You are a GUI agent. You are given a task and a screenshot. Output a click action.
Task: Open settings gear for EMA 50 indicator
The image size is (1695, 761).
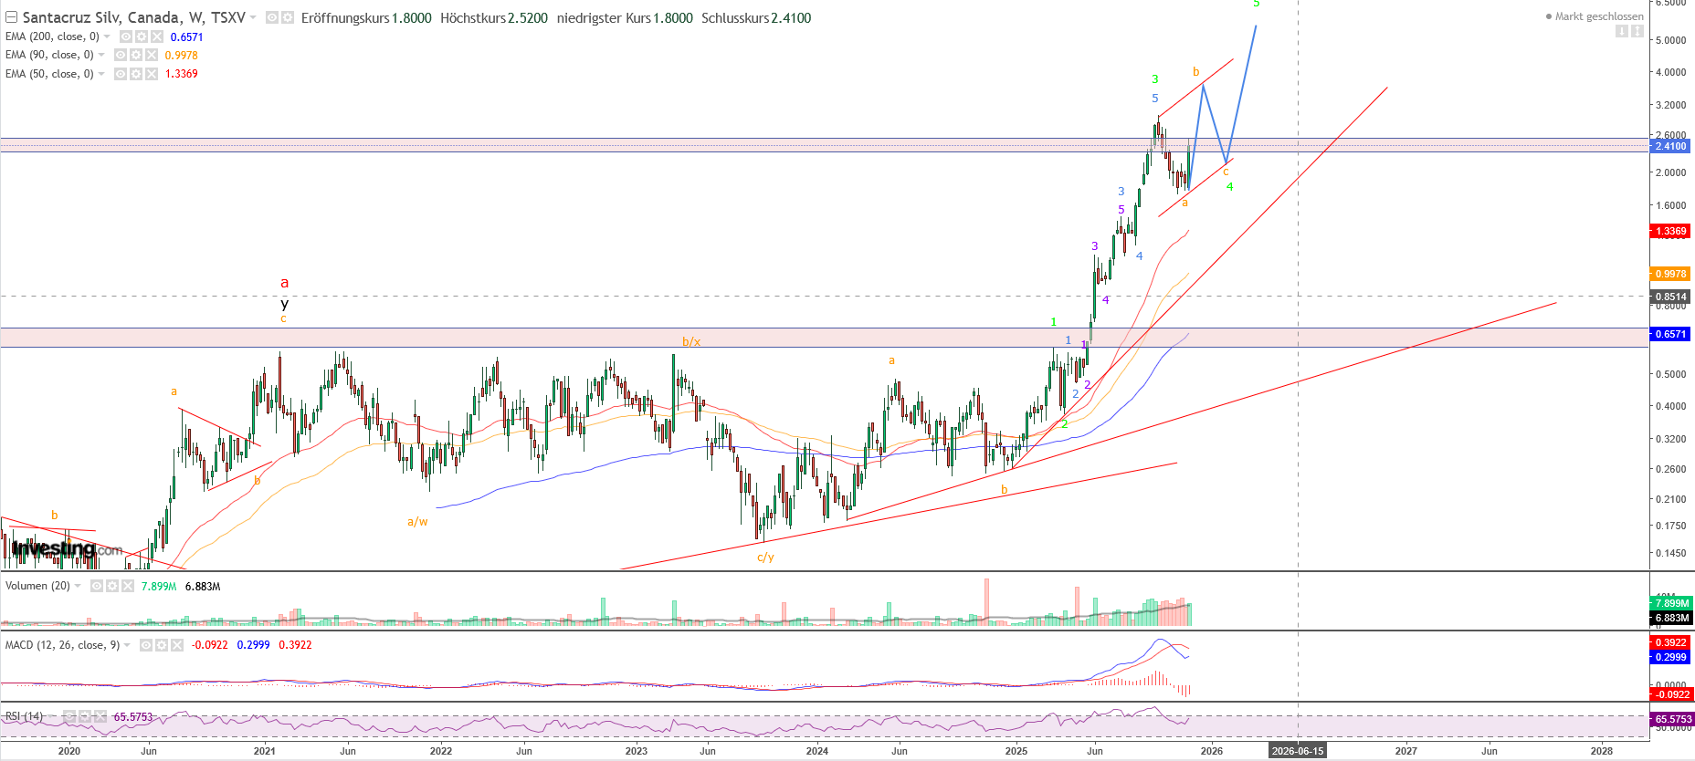[136, 74]
